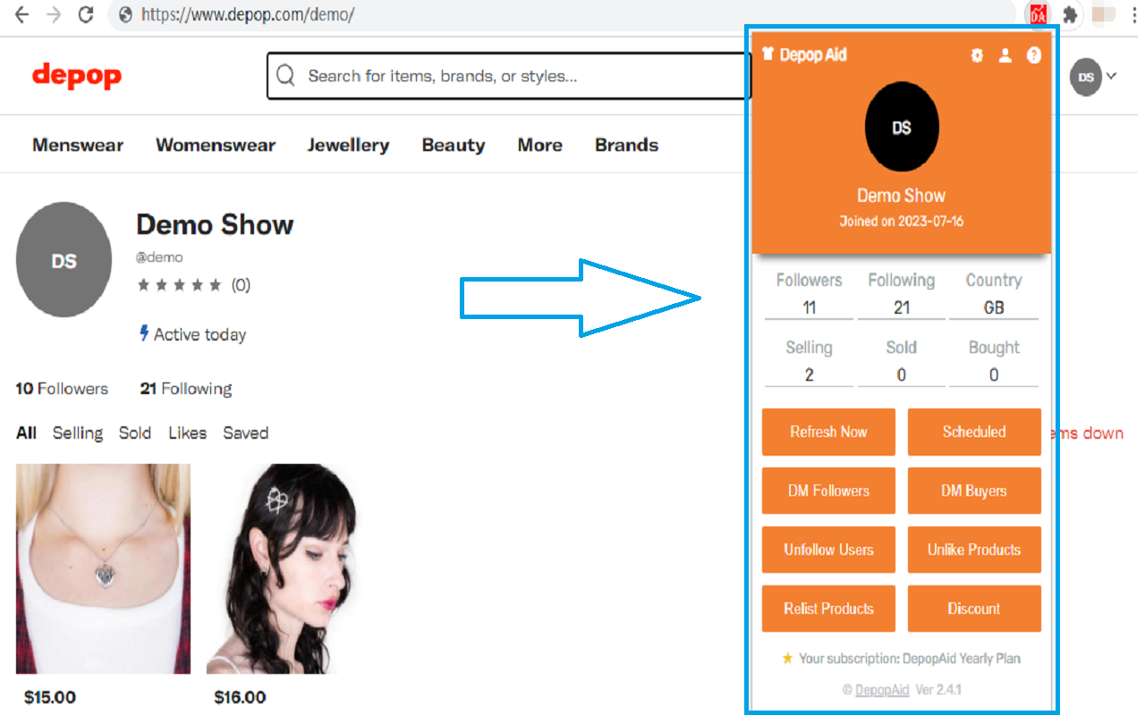Open the browser extensions puzzle icon
The height and width of the screenshot is (715, 1145).
point(1069,14)
